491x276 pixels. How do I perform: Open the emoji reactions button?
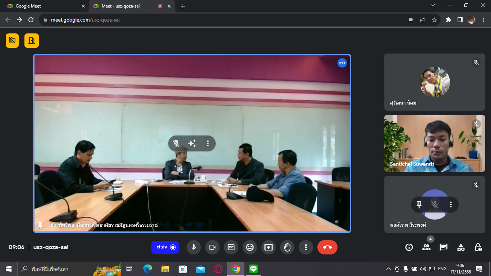pos(249,247)
